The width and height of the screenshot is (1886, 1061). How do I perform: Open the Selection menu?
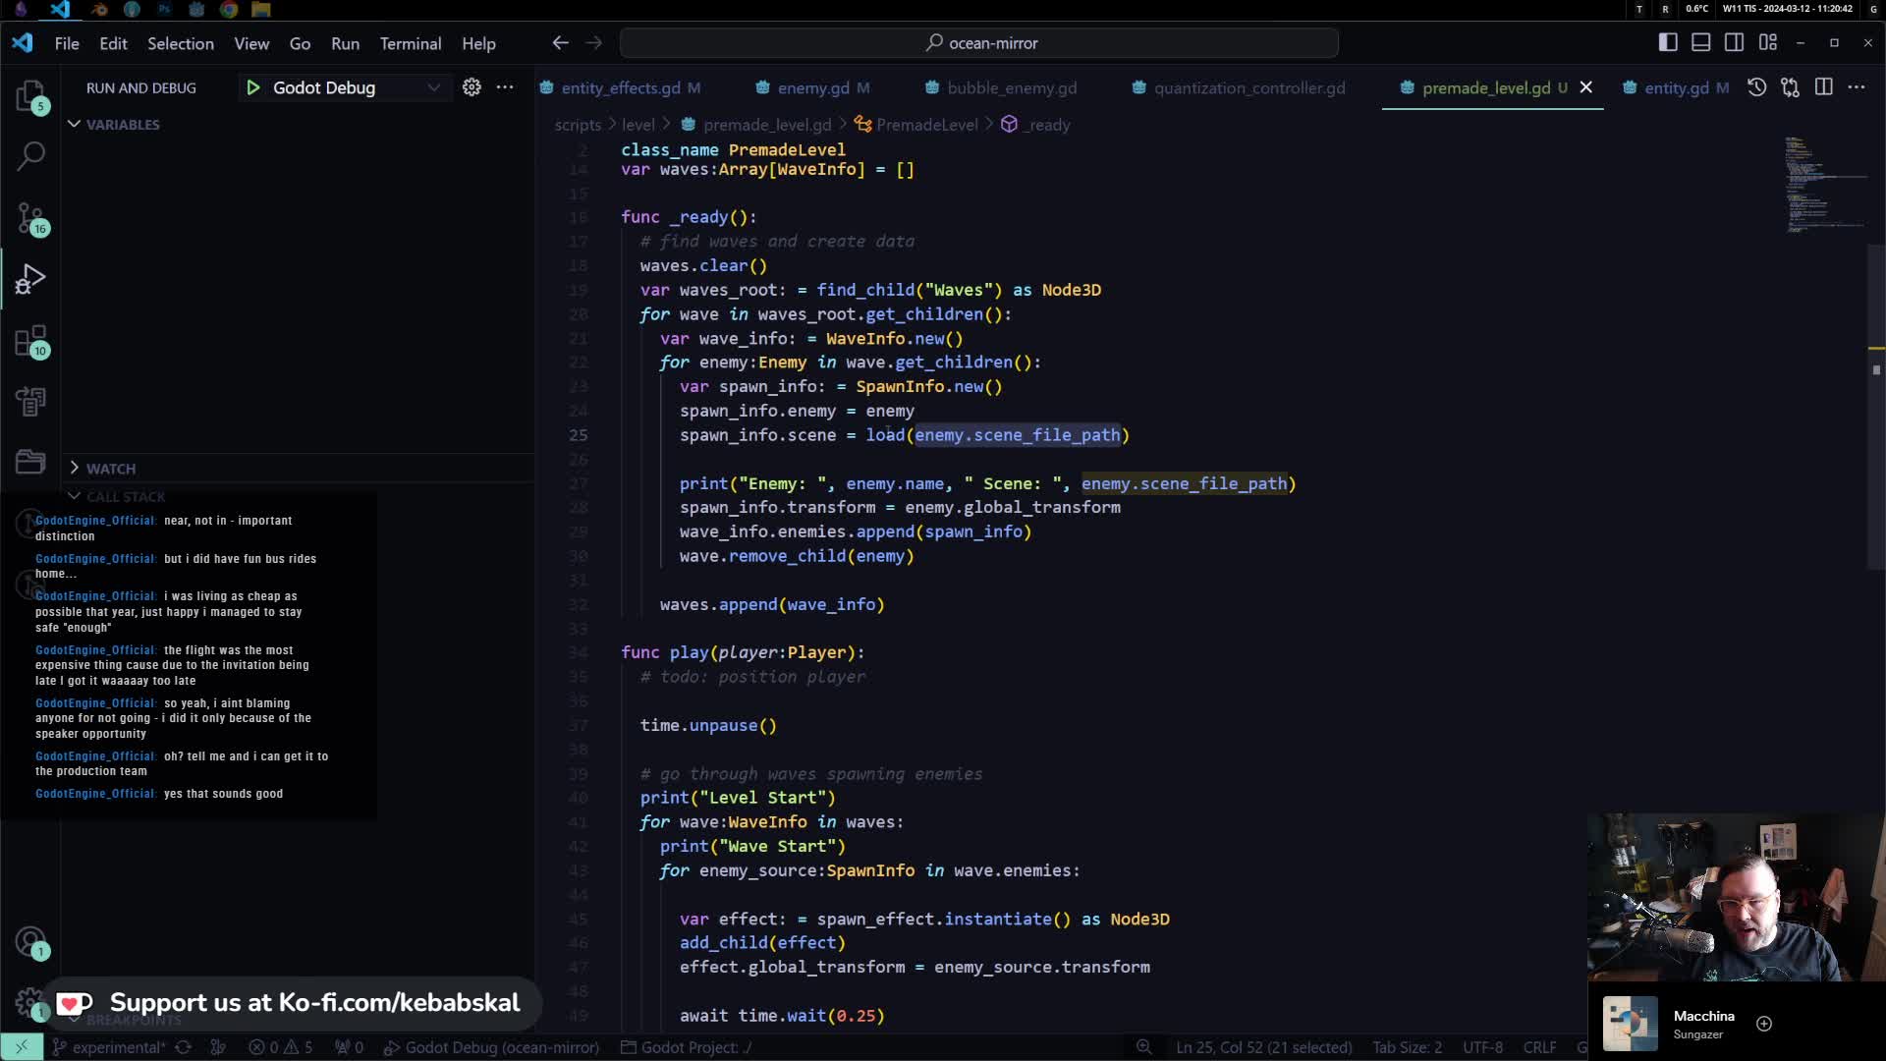[181, 43]
